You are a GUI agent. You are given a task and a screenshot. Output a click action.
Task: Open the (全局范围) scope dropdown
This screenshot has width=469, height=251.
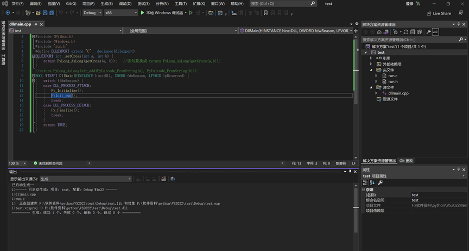coord(181,30)
